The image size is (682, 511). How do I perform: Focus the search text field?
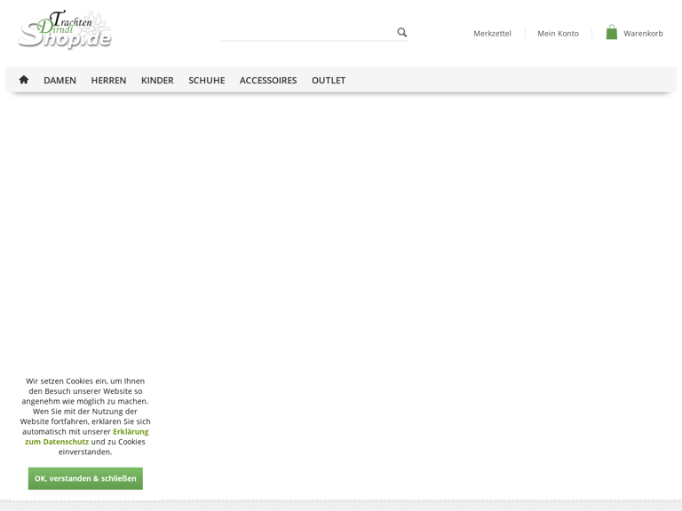[x=306, y=33]
